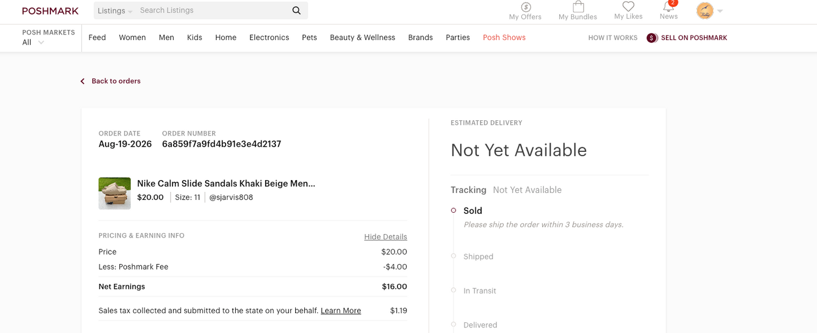817x333 pixels.
Task: Open Nike Calm Slide item thumbnail
Action: coord(115,194)
